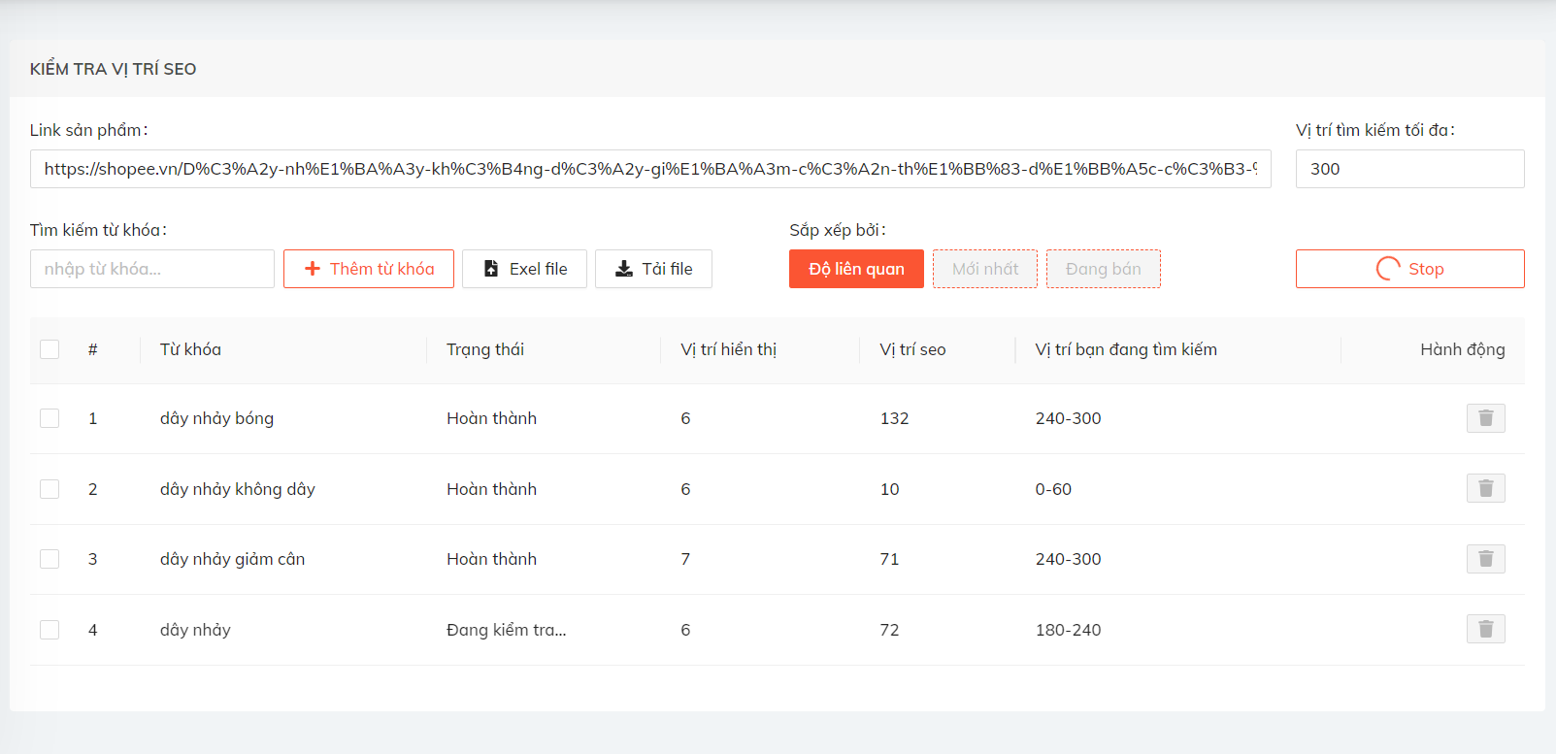The width and height of the screenshot is (1556, 754).
Task: Click the "Thêm từ khóa" button
Action: [x=369, y=269]
